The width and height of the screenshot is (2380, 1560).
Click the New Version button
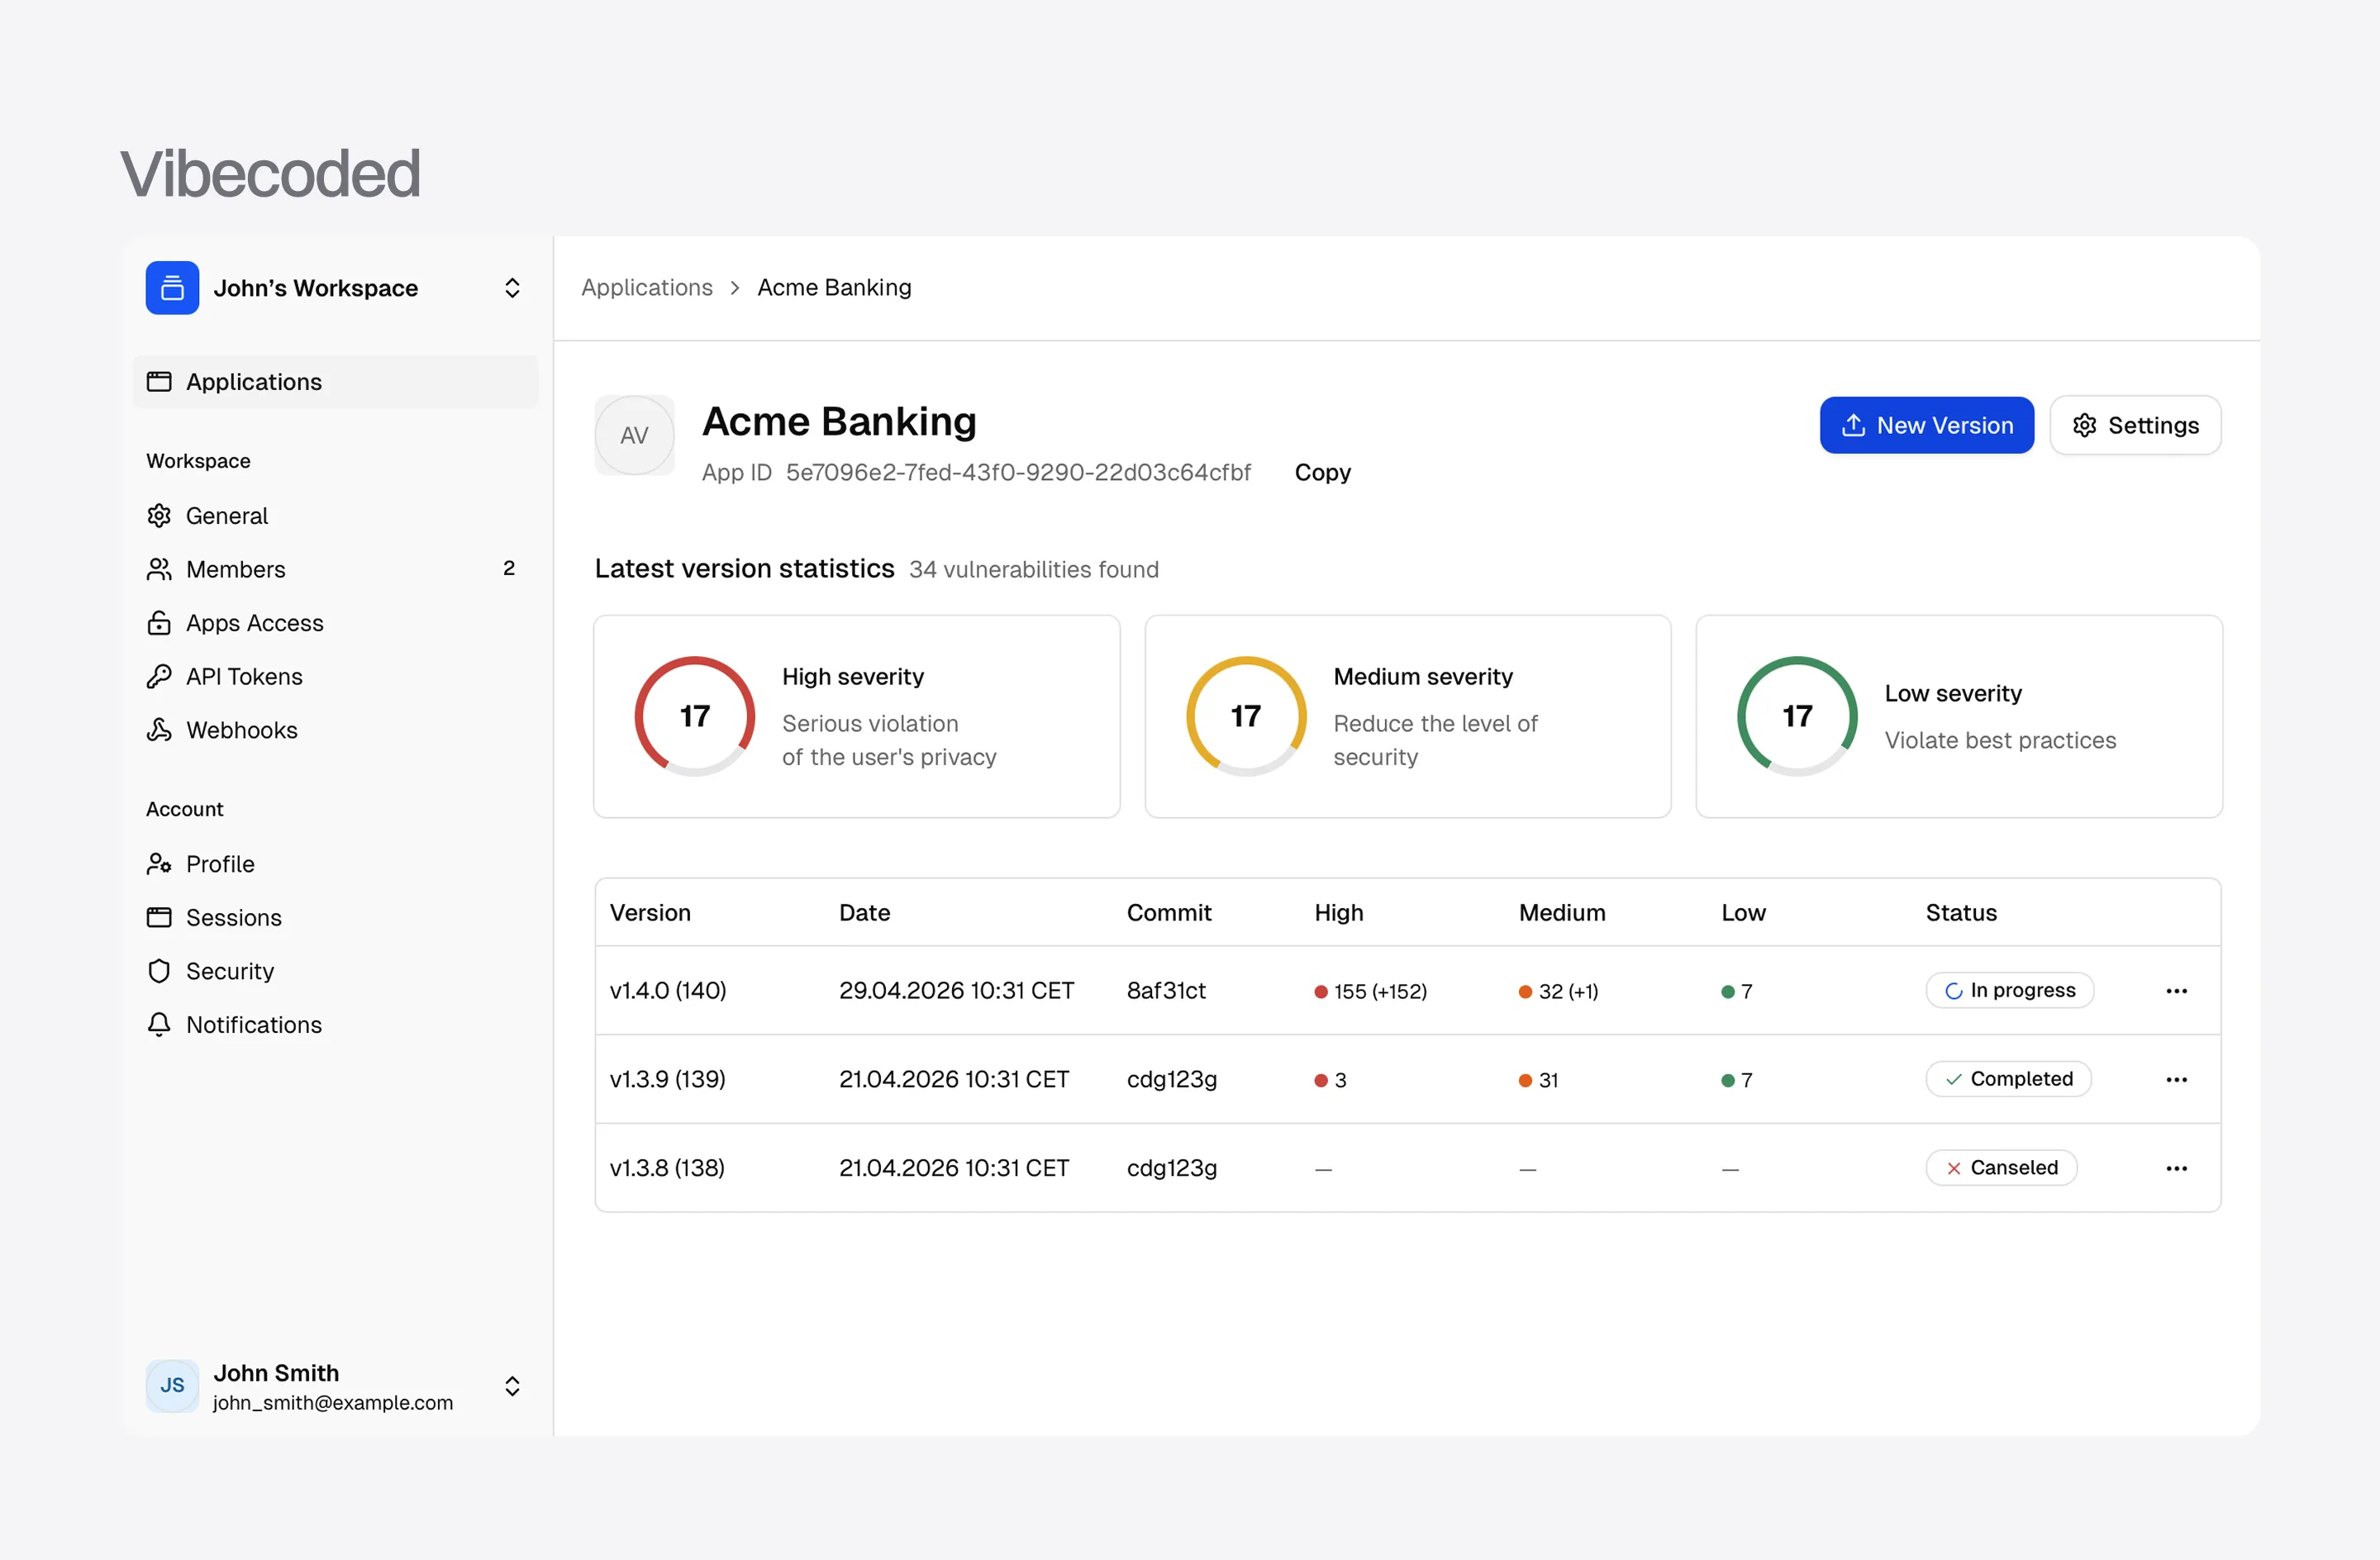(x=1926, y=425)
